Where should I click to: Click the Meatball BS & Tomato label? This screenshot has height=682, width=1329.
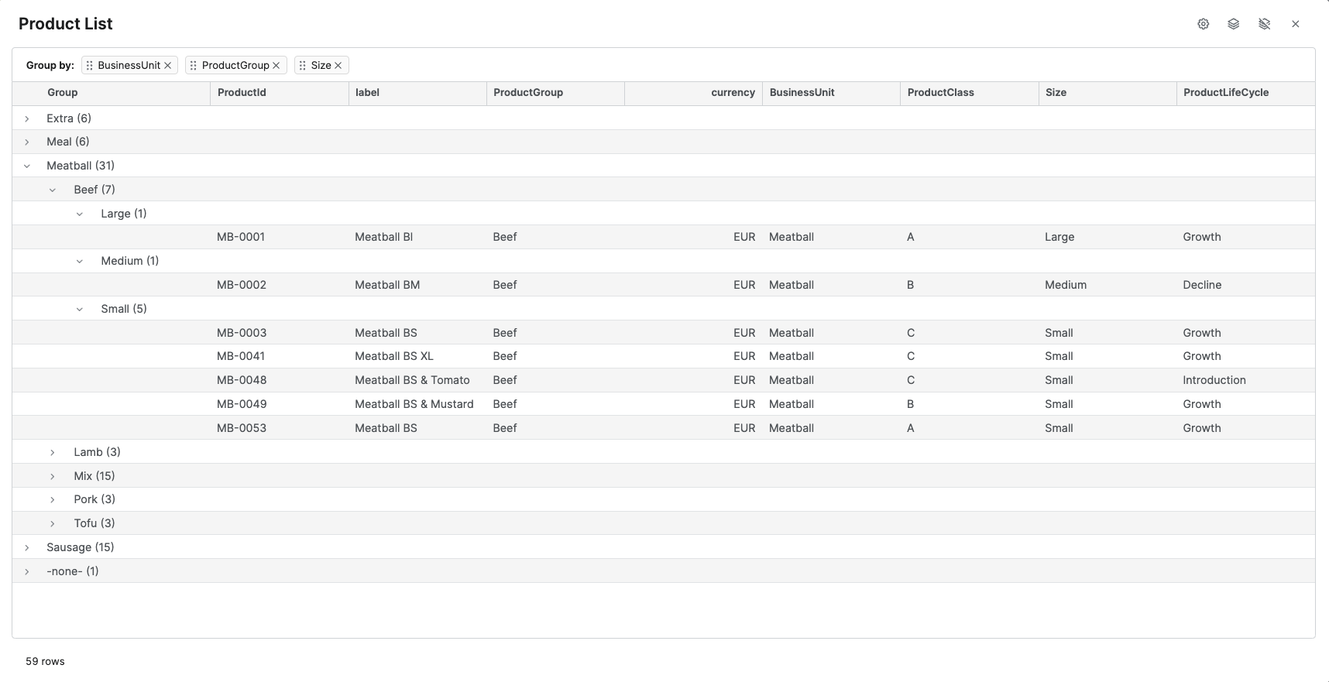pyautogui.click(x=412, y=380)
